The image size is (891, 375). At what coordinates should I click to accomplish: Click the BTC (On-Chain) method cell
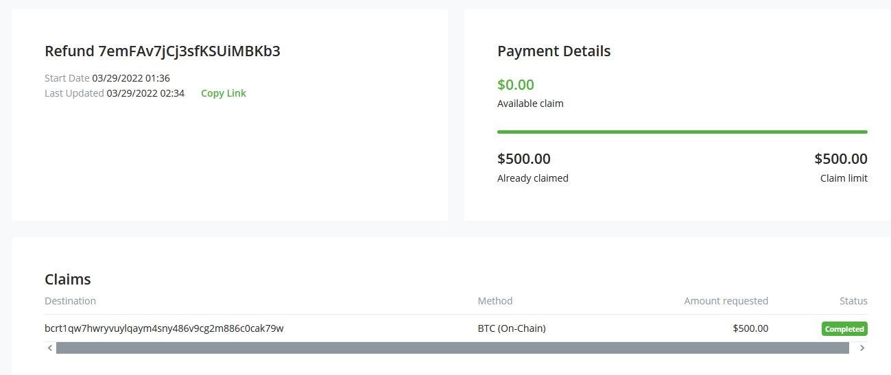click(x=511, y=328)
